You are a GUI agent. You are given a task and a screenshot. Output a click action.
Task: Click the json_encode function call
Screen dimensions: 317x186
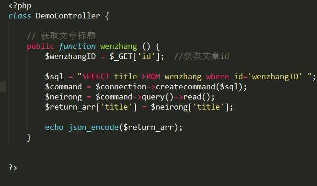[x=93, y=128]
